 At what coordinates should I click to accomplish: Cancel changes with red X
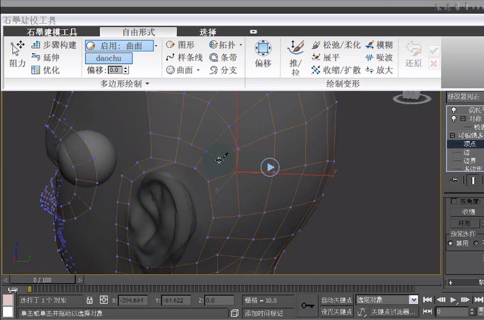click(x=434, y=64)
